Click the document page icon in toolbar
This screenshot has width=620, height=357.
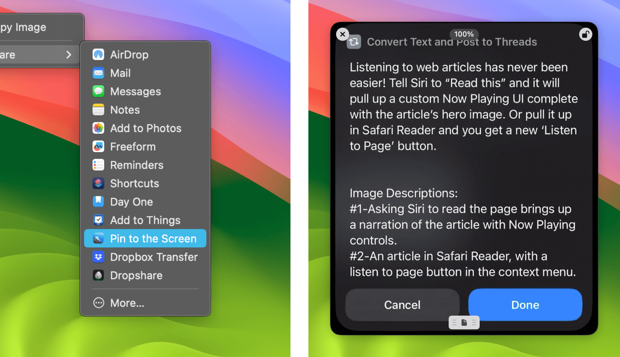pyautogui.click(x=464, y=323)
